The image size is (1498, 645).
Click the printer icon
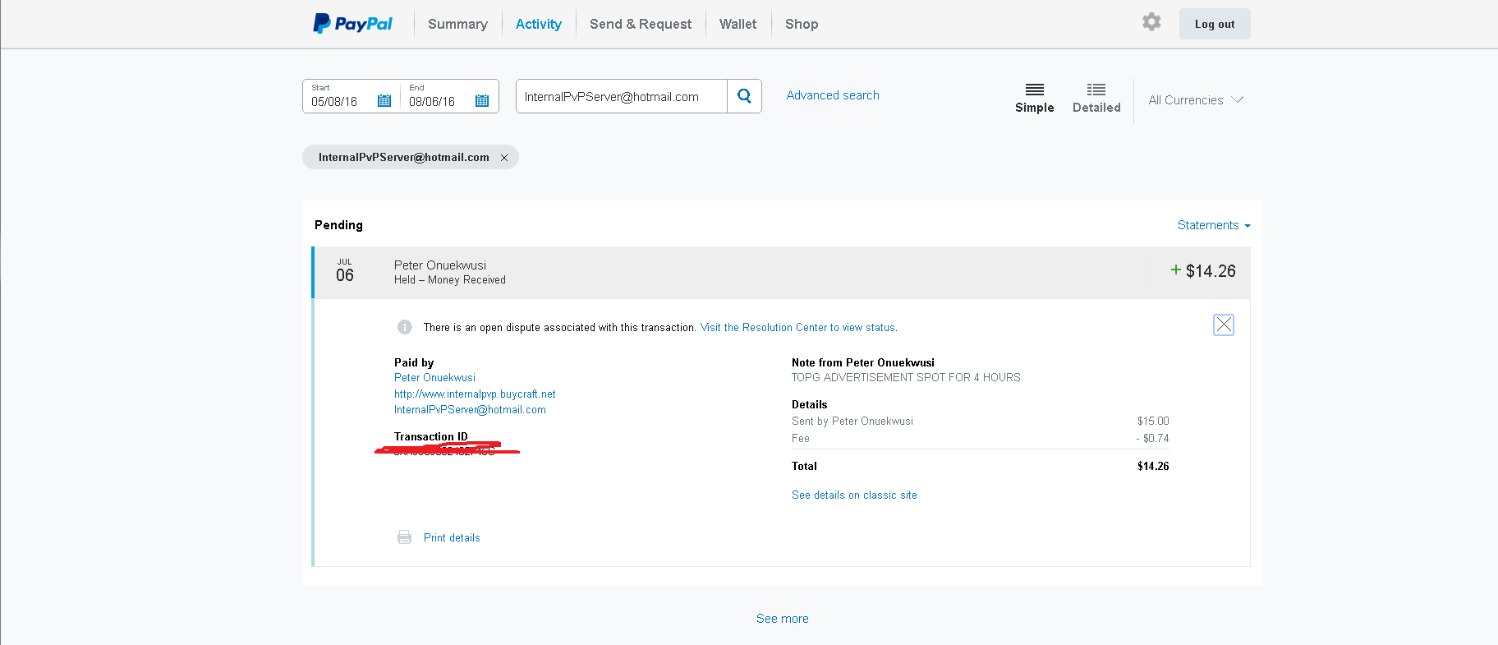[x=404, y=537]
